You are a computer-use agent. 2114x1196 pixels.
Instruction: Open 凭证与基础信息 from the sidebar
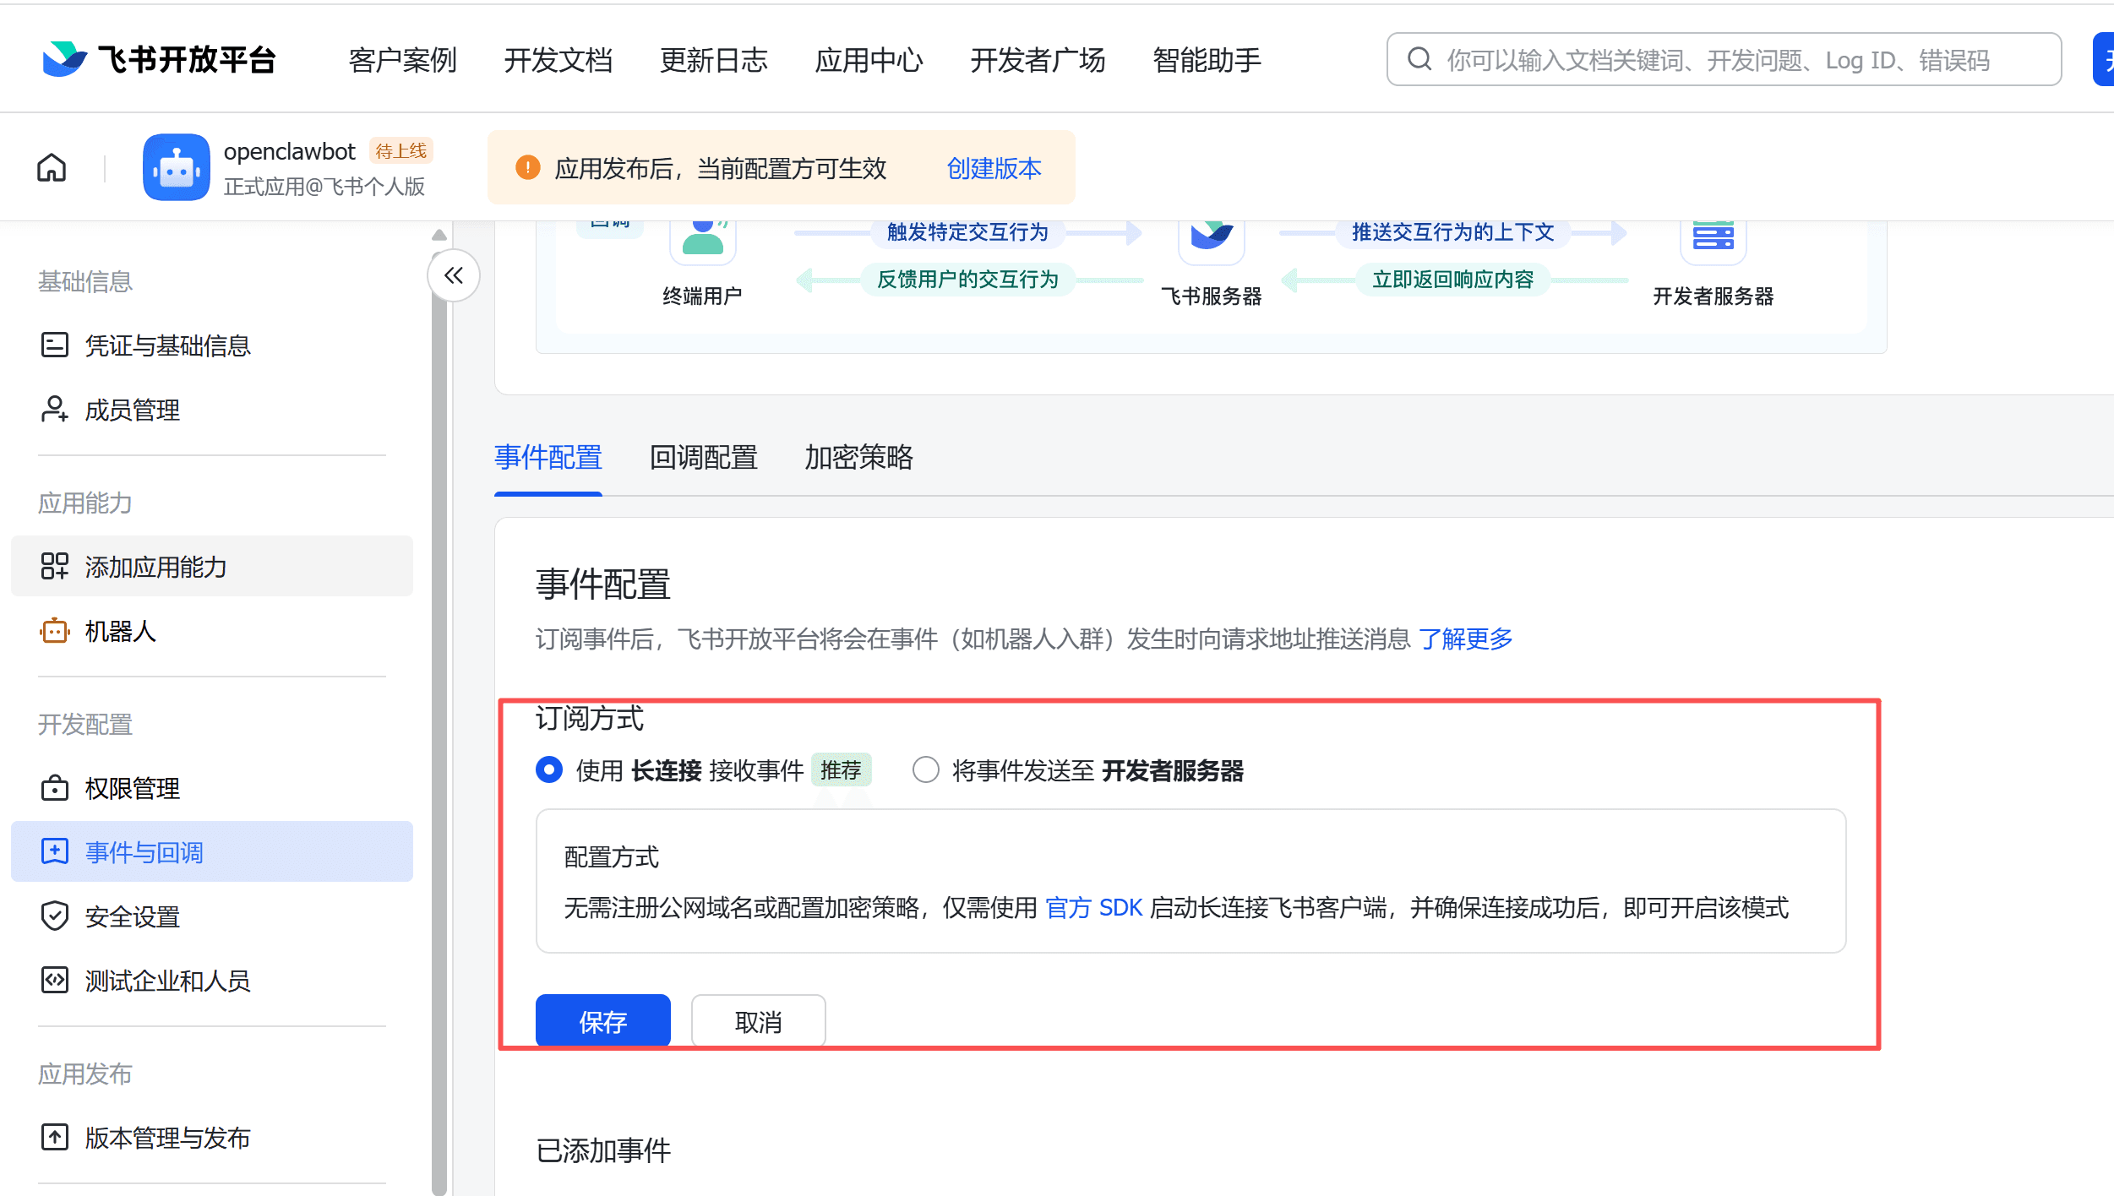tap(167, 345)
